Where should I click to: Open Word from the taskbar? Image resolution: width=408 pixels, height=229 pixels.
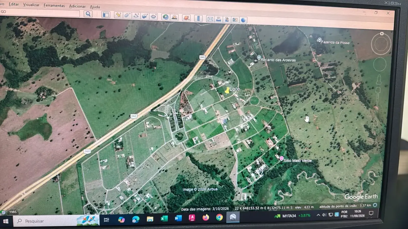click(178, 218)
